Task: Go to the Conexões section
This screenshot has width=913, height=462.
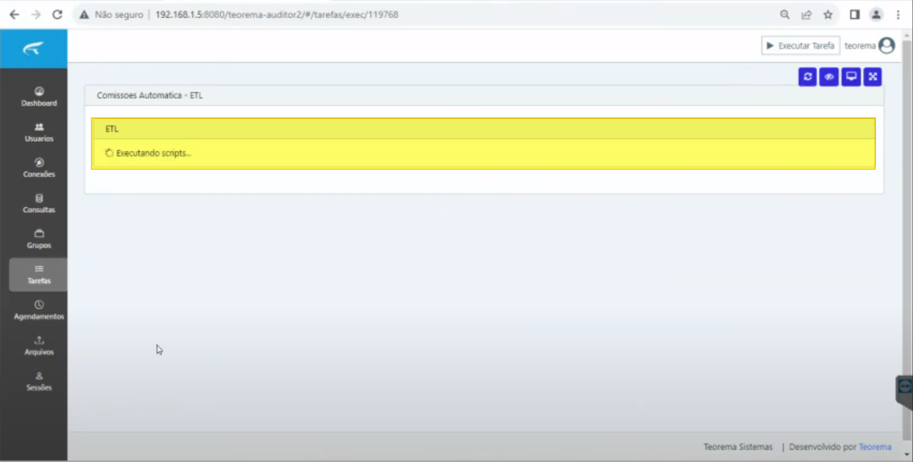Action: (39, 168)
